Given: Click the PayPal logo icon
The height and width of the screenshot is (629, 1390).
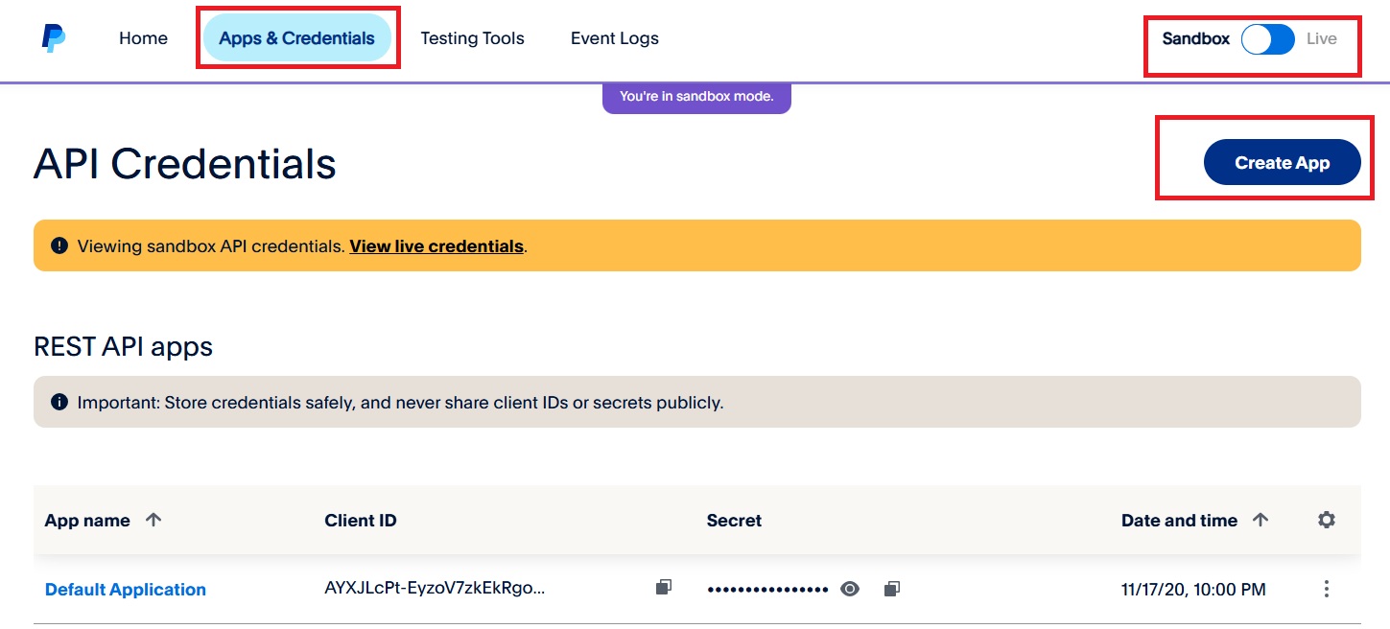Looking at the screenshot, I should [x=54, y=39].
